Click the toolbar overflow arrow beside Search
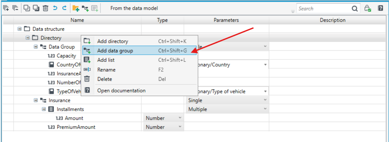Image resolution: width=389 pixels, height=142 pixels. click(293, 11)
